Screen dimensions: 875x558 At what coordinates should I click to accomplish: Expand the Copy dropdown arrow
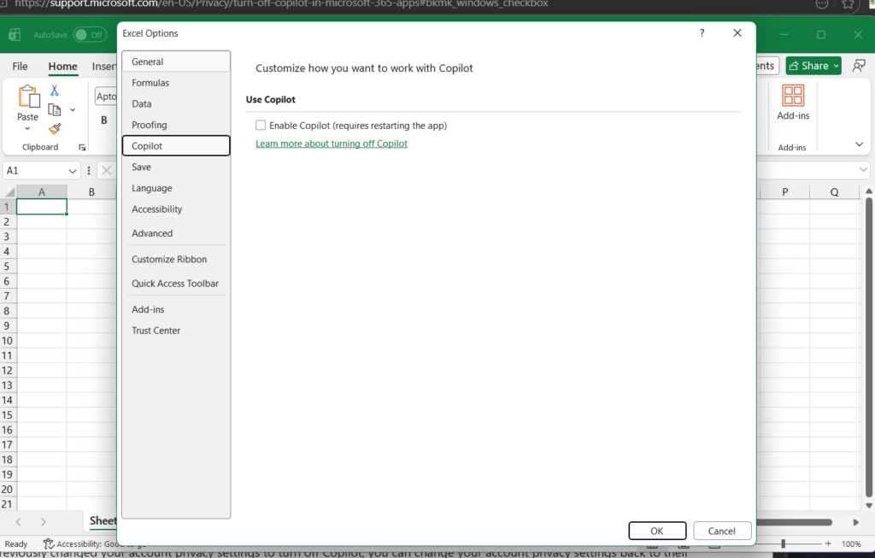pyautogui.click(x=73, y=110)
